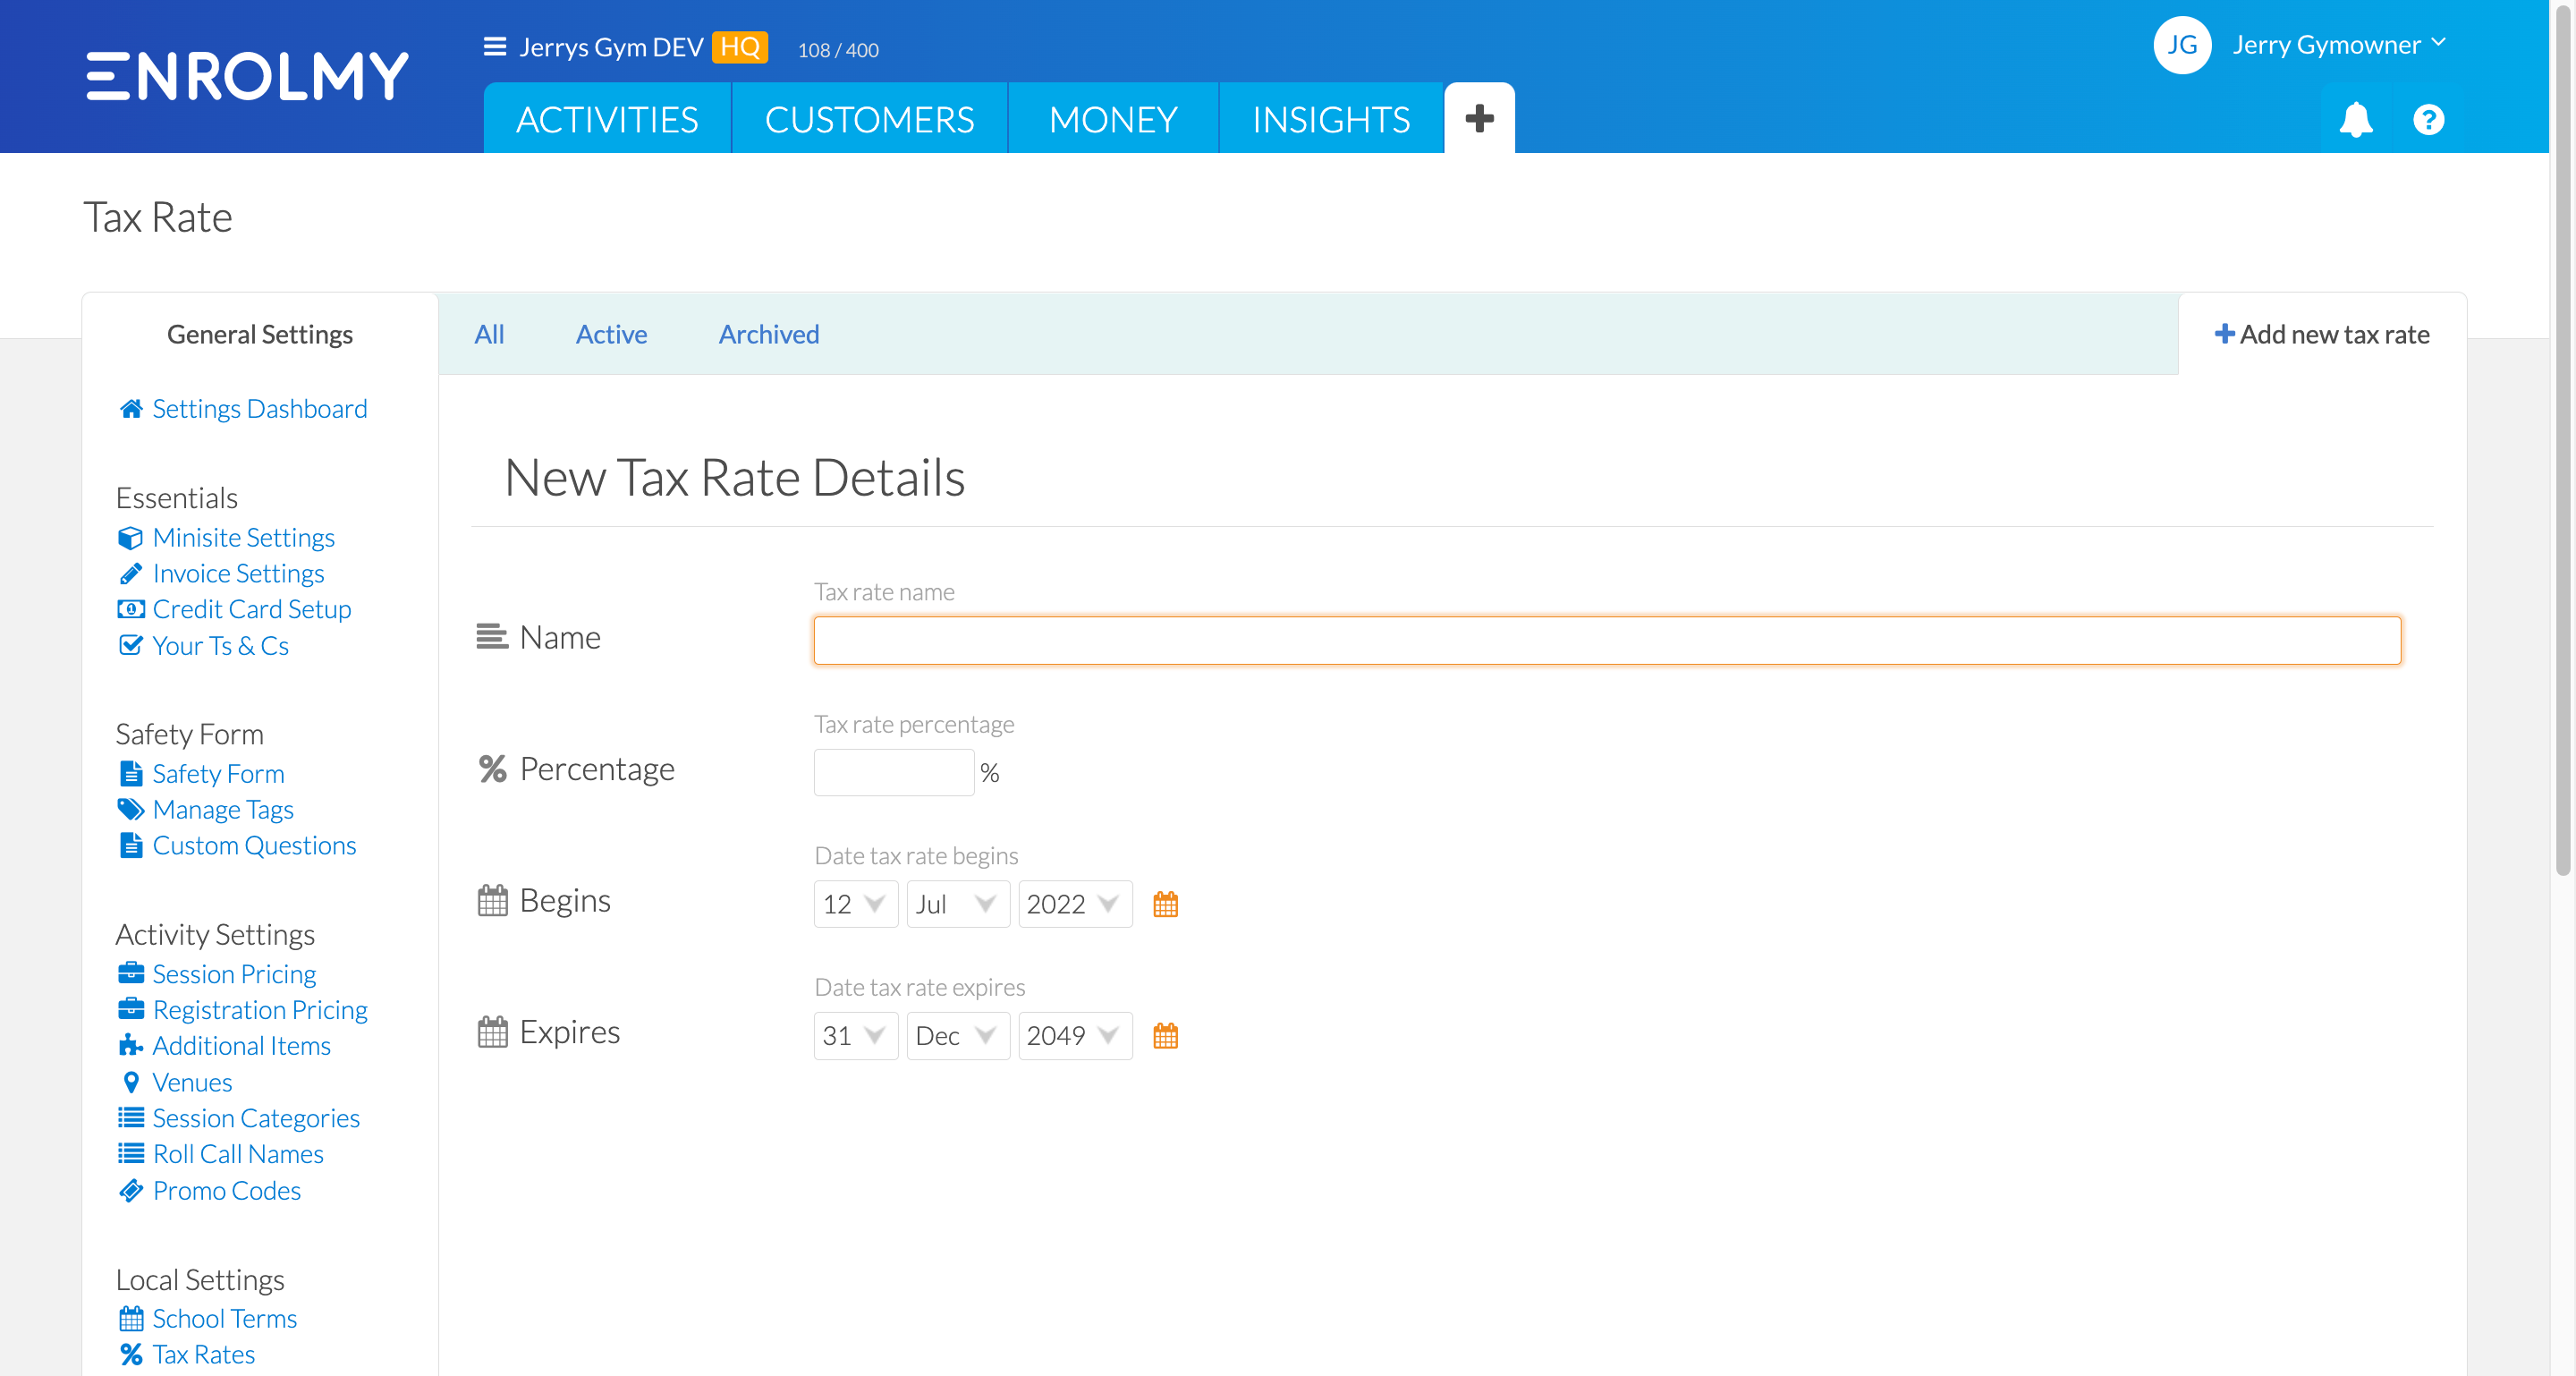Viewport: 2576px width, 1376px height.
Task: Click the Session Pricing briefcase icon
Action: tap(131, 973)
